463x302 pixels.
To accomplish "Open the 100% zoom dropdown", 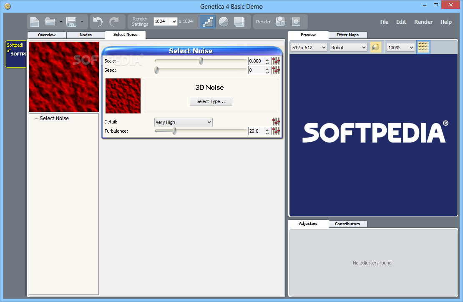I will (401, 47).
